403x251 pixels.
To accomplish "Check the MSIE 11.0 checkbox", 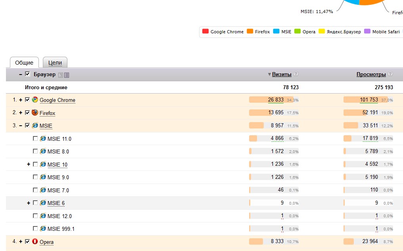I will click(35, 138).
